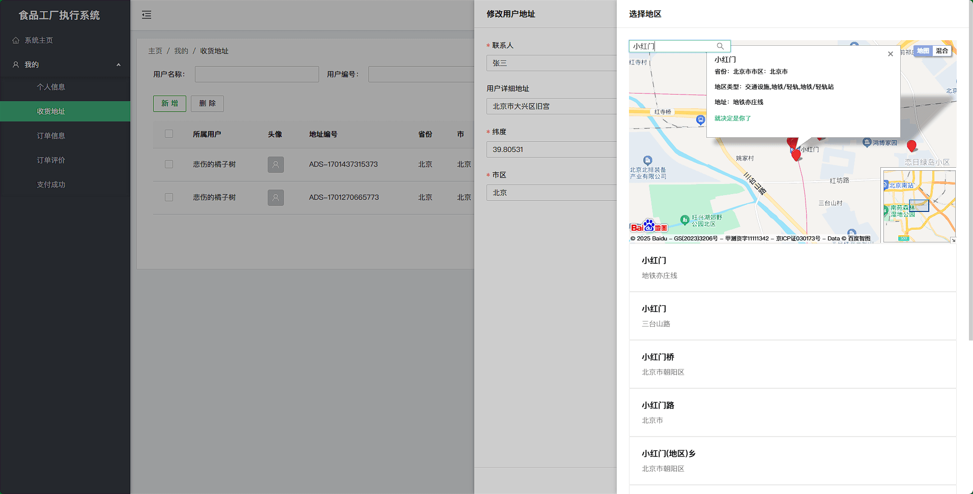Click the 市区 field showing 北京
The width and height of the screenshot is (973, 494).
tap(552, 193)
